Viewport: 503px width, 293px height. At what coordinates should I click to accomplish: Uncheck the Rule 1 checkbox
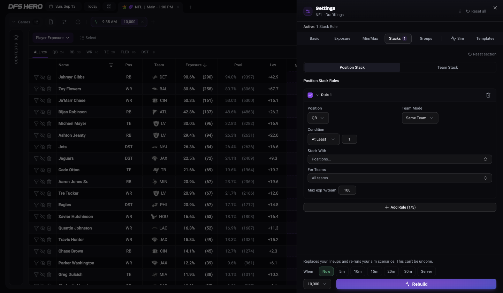310,95
